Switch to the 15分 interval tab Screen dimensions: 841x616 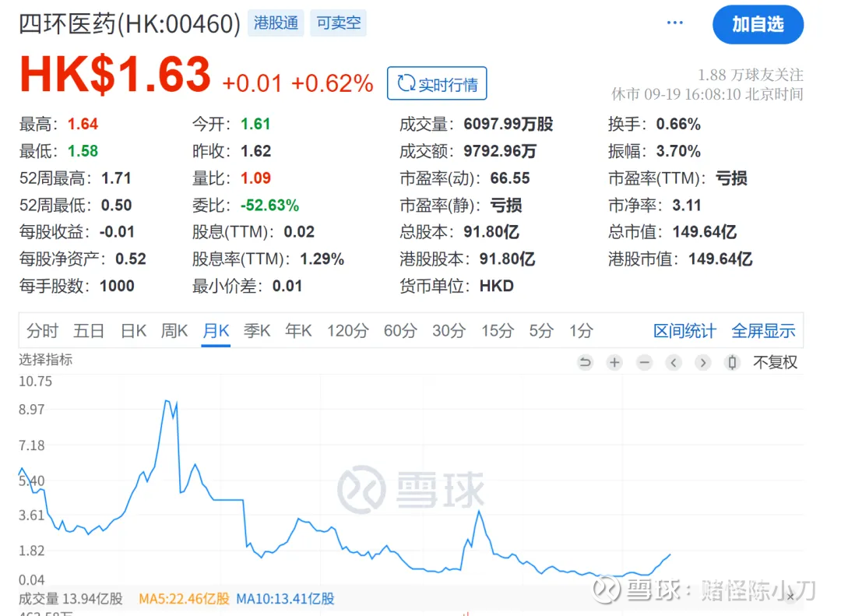coord(497,330)
